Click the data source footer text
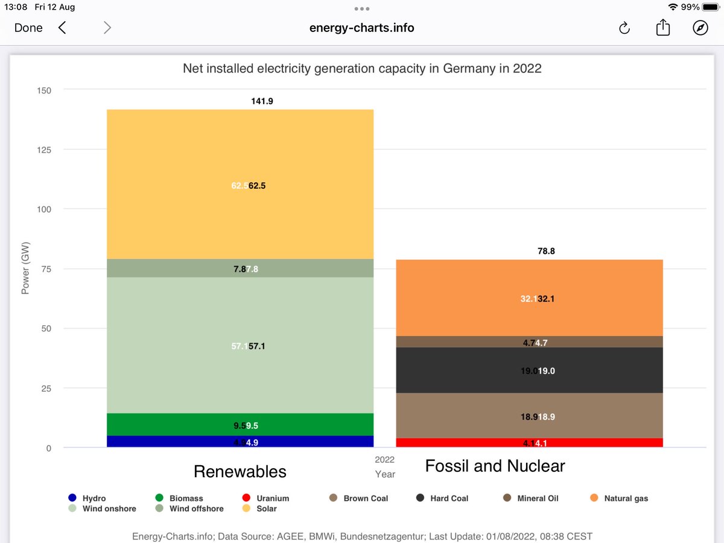Viewport: 724px width, 543px height. [362, 536]
